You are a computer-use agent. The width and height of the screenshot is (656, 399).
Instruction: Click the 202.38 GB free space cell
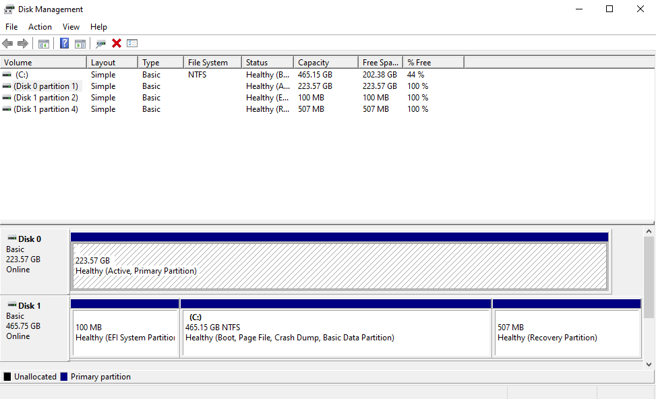380,74
